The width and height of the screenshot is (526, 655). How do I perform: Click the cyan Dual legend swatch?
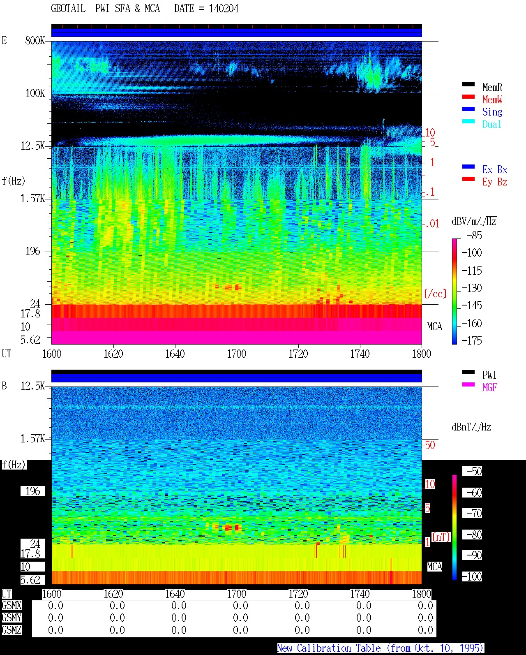468,122
